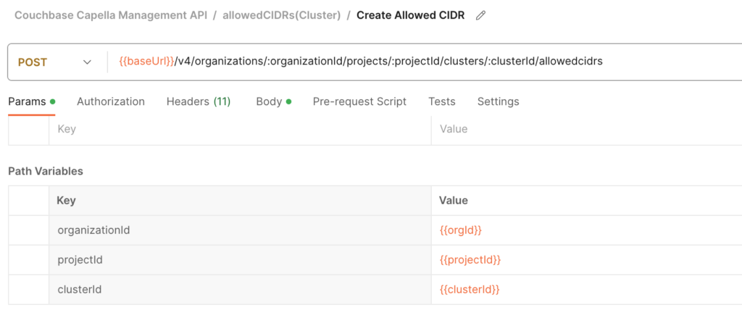Viewport: 742px width, 312px height.
Task: Go to the Tests tab
Action: [442, 101]
